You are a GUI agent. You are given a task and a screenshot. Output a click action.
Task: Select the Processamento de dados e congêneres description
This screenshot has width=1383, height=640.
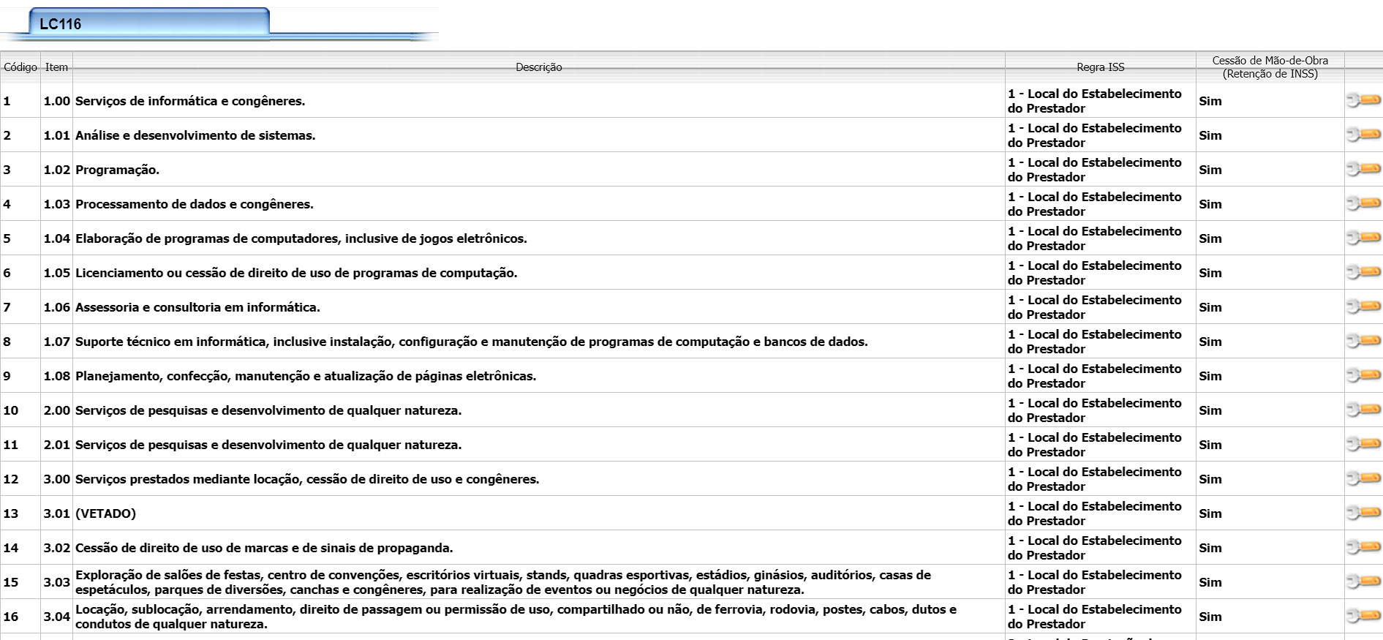point(195,204)
